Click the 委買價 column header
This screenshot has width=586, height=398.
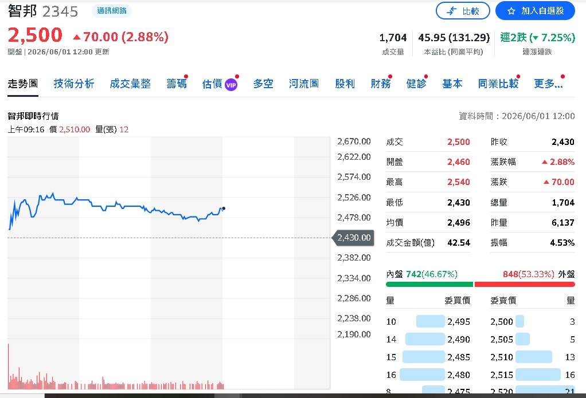tap(457, 301)
